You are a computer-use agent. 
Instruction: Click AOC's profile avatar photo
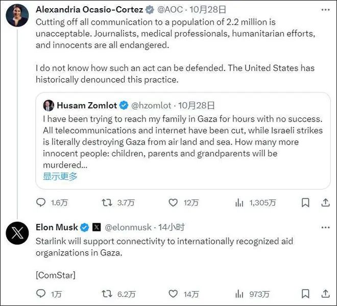tap(17, 15)
